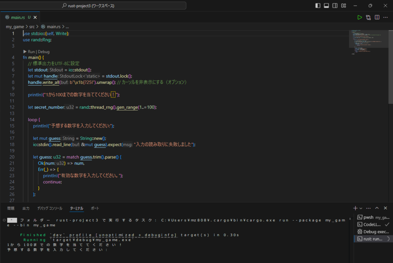Select the ターミナル panel tab
The image size is (393, 263).
[76, 208]
